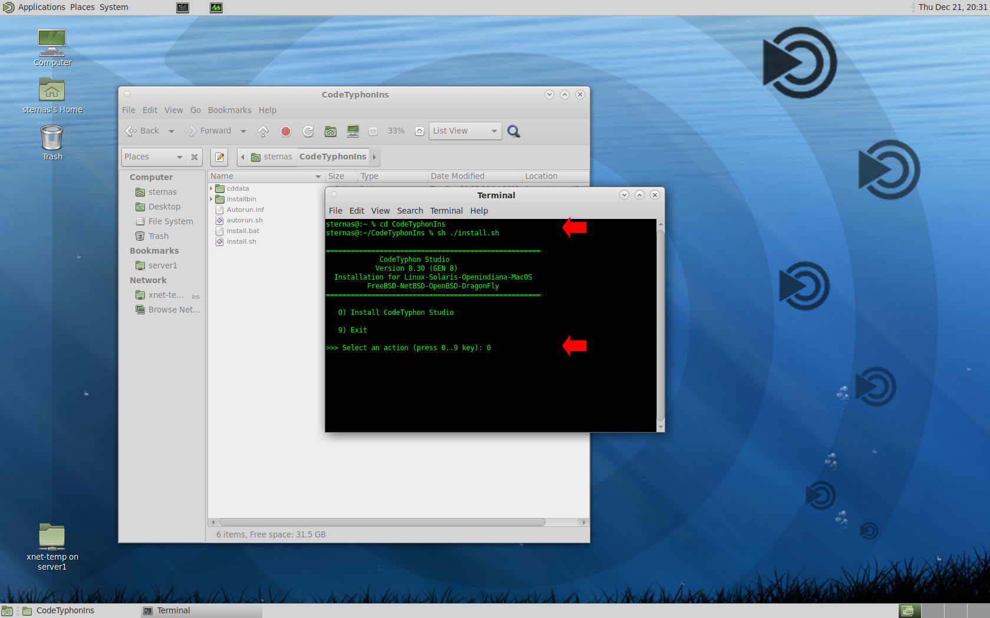Click show desktop button in bottom panel

coord(7,611)
